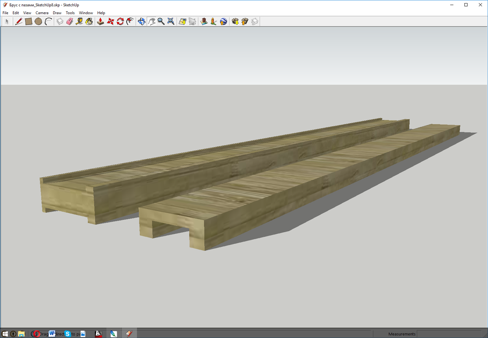Activate the Tape Measure tool

click(x=79, y=22)
